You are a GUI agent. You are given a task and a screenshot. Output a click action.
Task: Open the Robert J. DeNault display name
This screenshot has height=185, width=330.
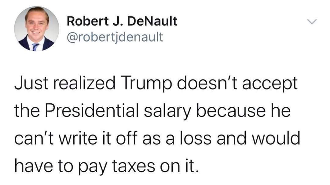click(122, 21)
